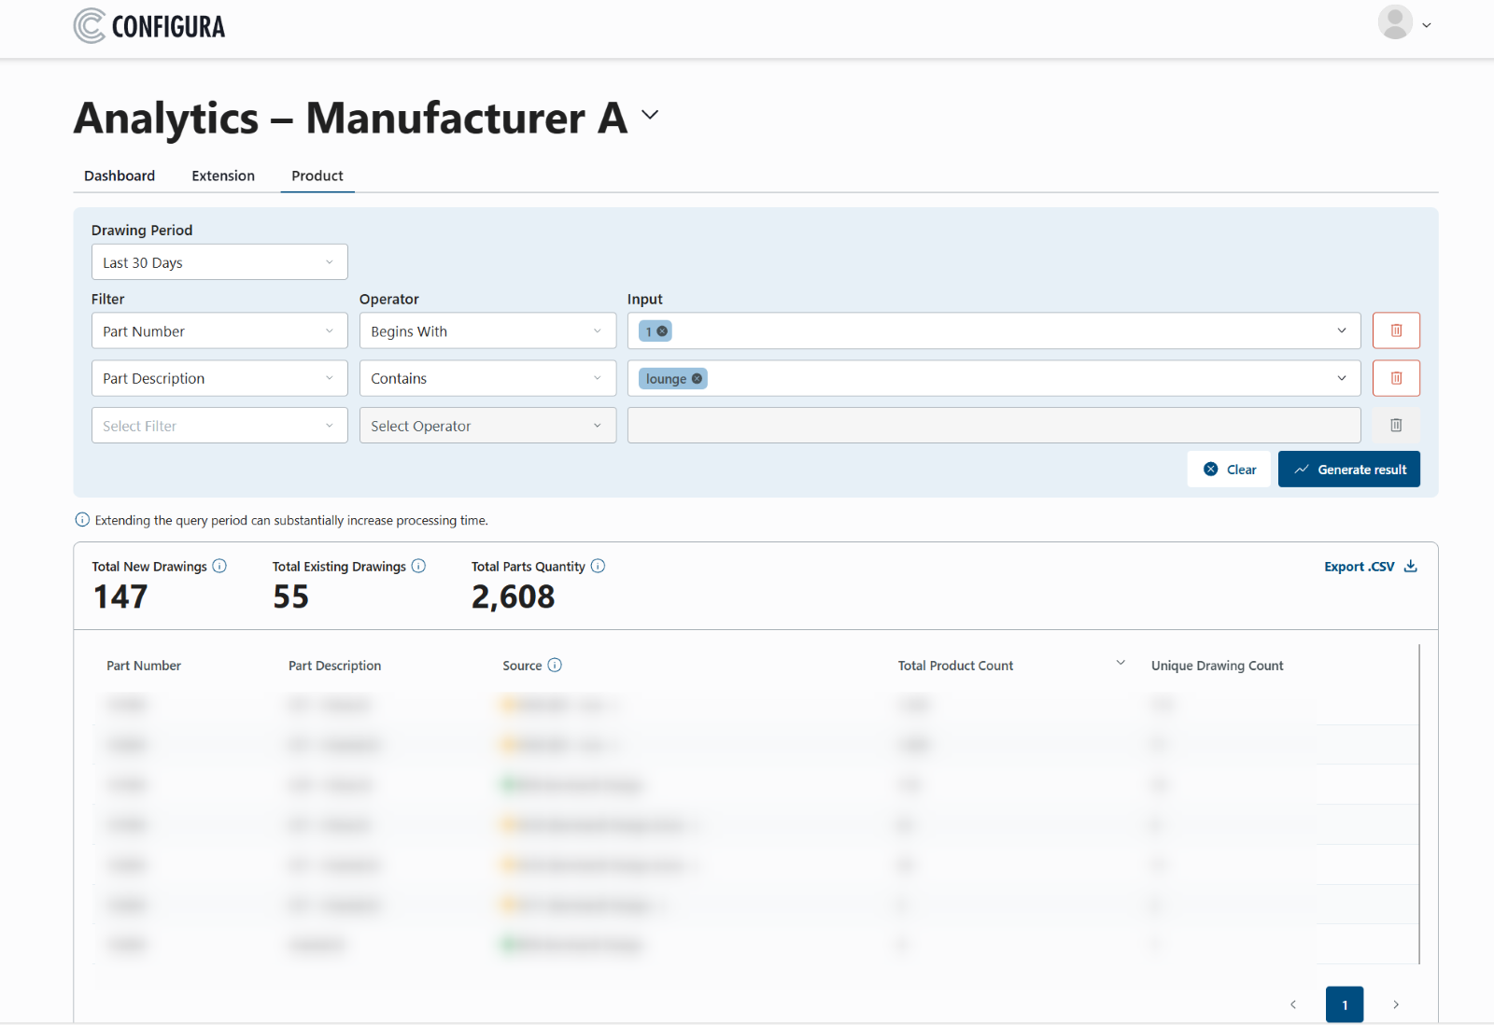Open the Select Filter dropdown
Screen dimensions: 1494x1025
click(x=219, y=426)
